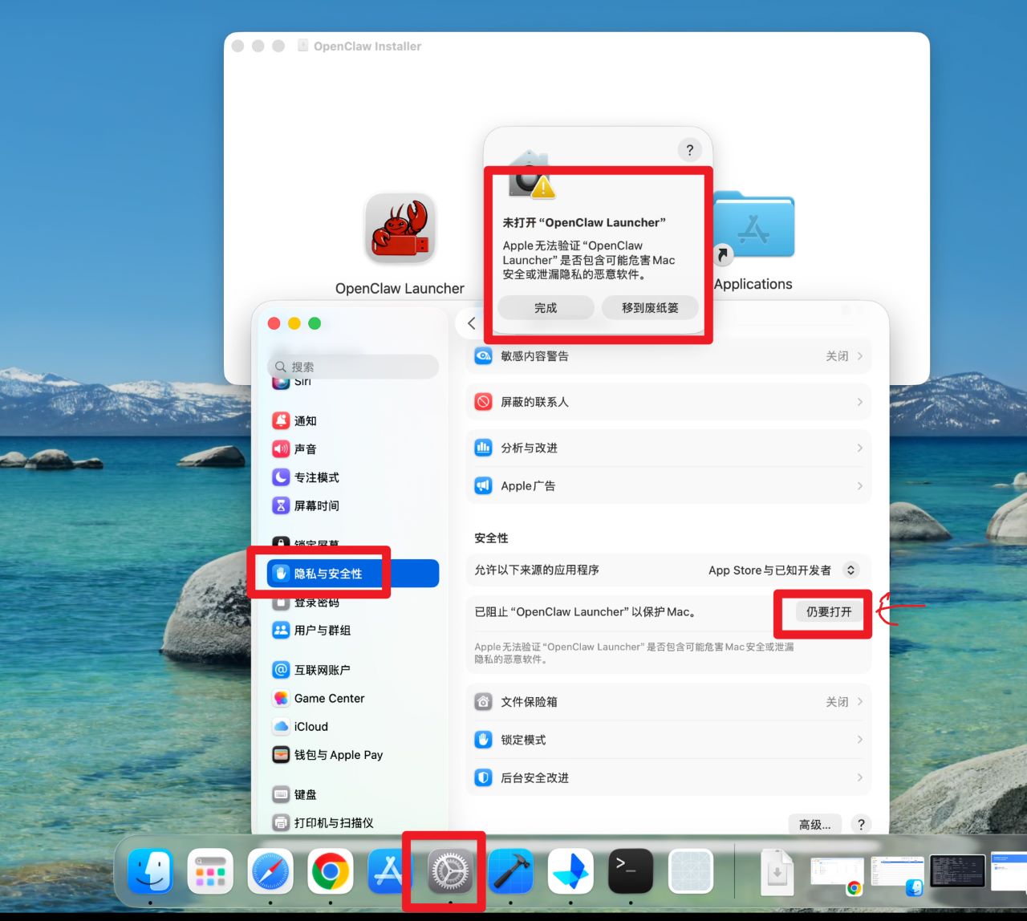Go back with the settings back arrow
The image size is (1027, 921).
pos(472,323)
